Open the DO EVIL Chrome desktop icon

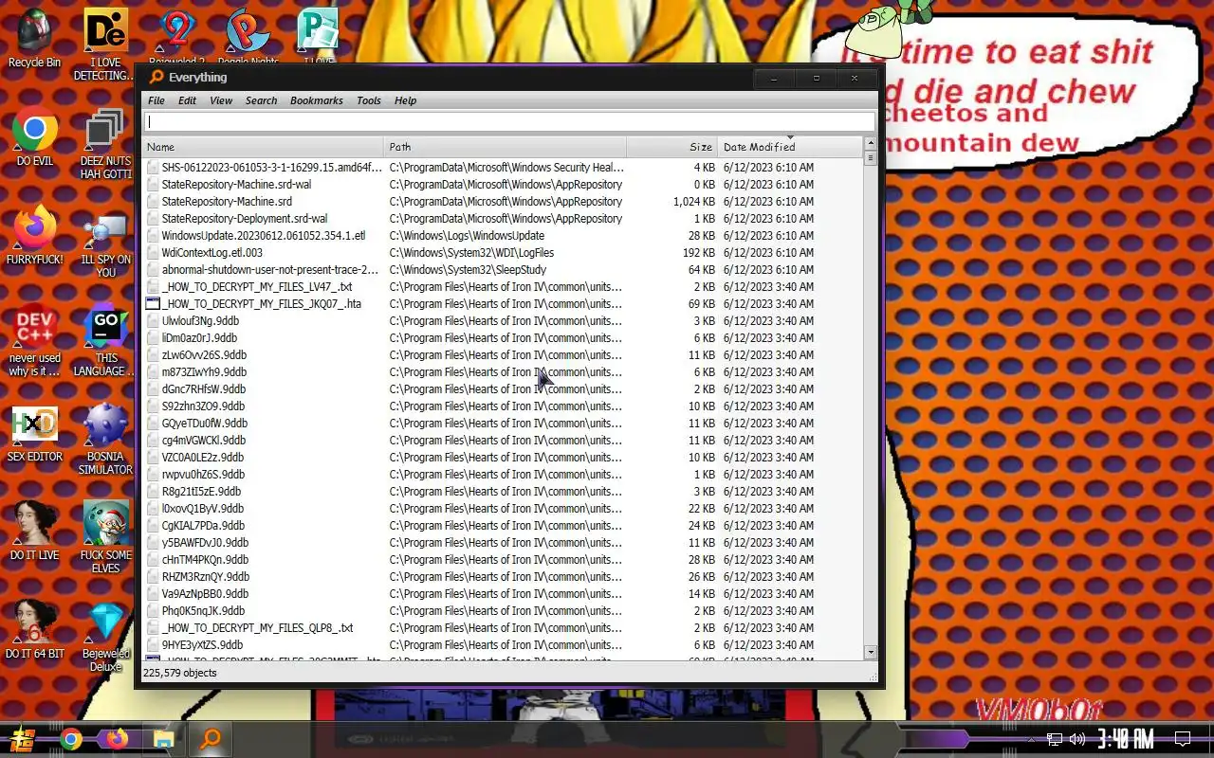tap(34, 137)
